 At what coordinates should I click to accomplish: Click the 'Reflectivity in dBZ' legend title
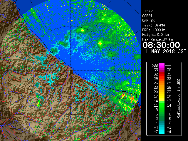pyautogui.click(x=178, y=99)
